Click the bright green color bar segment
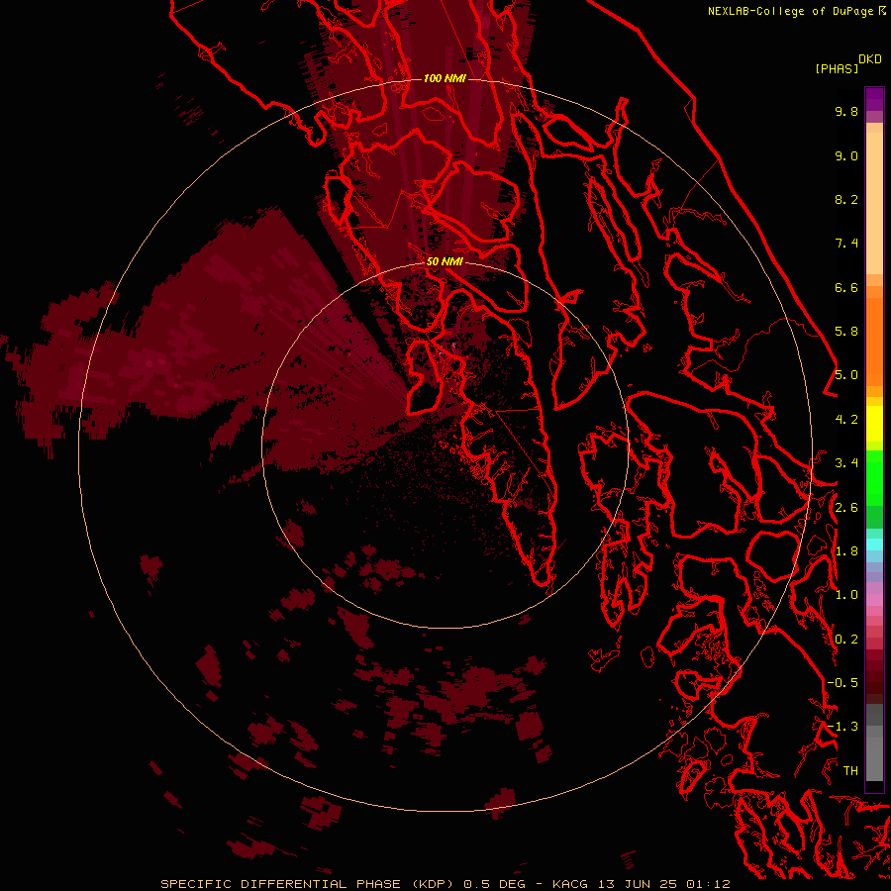 click(x=874, y=477)
